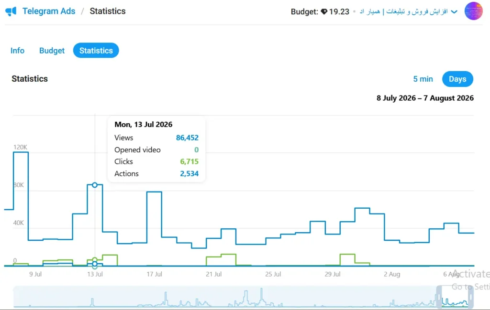Click the Actions value 2,534 in tooltip
The image size is (490, 310).
pos(189,174)
